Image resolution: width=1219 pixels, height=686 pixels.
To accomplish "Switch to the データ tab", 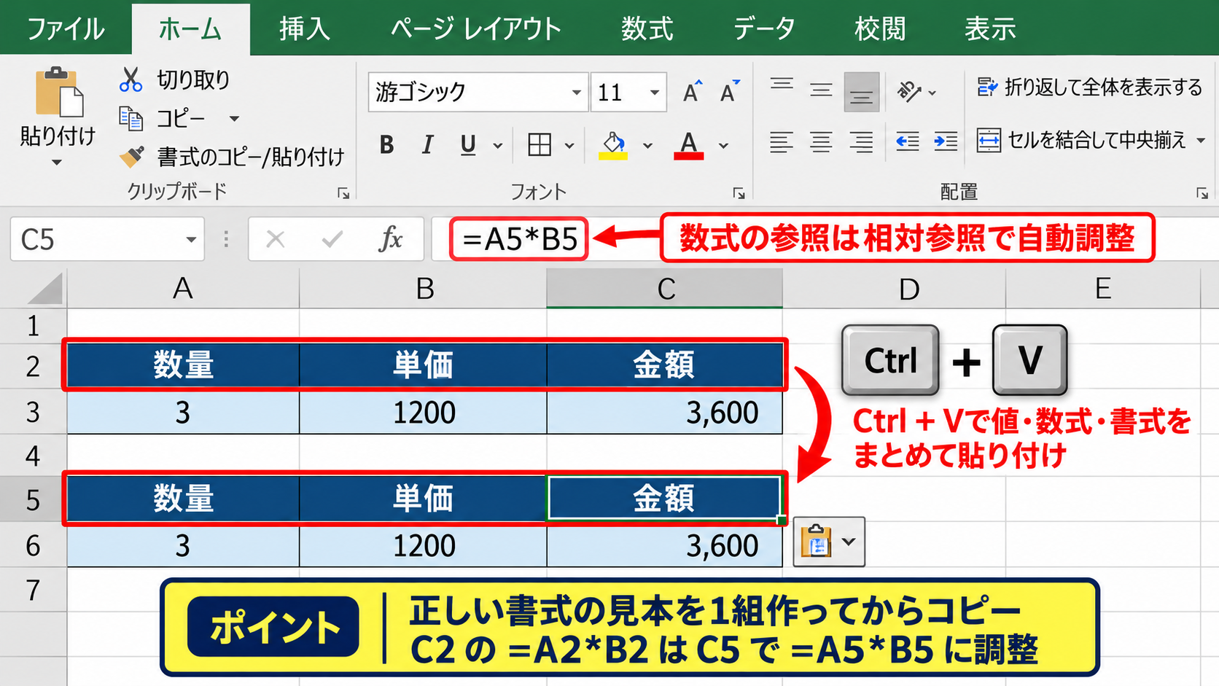I will point(764,29).
